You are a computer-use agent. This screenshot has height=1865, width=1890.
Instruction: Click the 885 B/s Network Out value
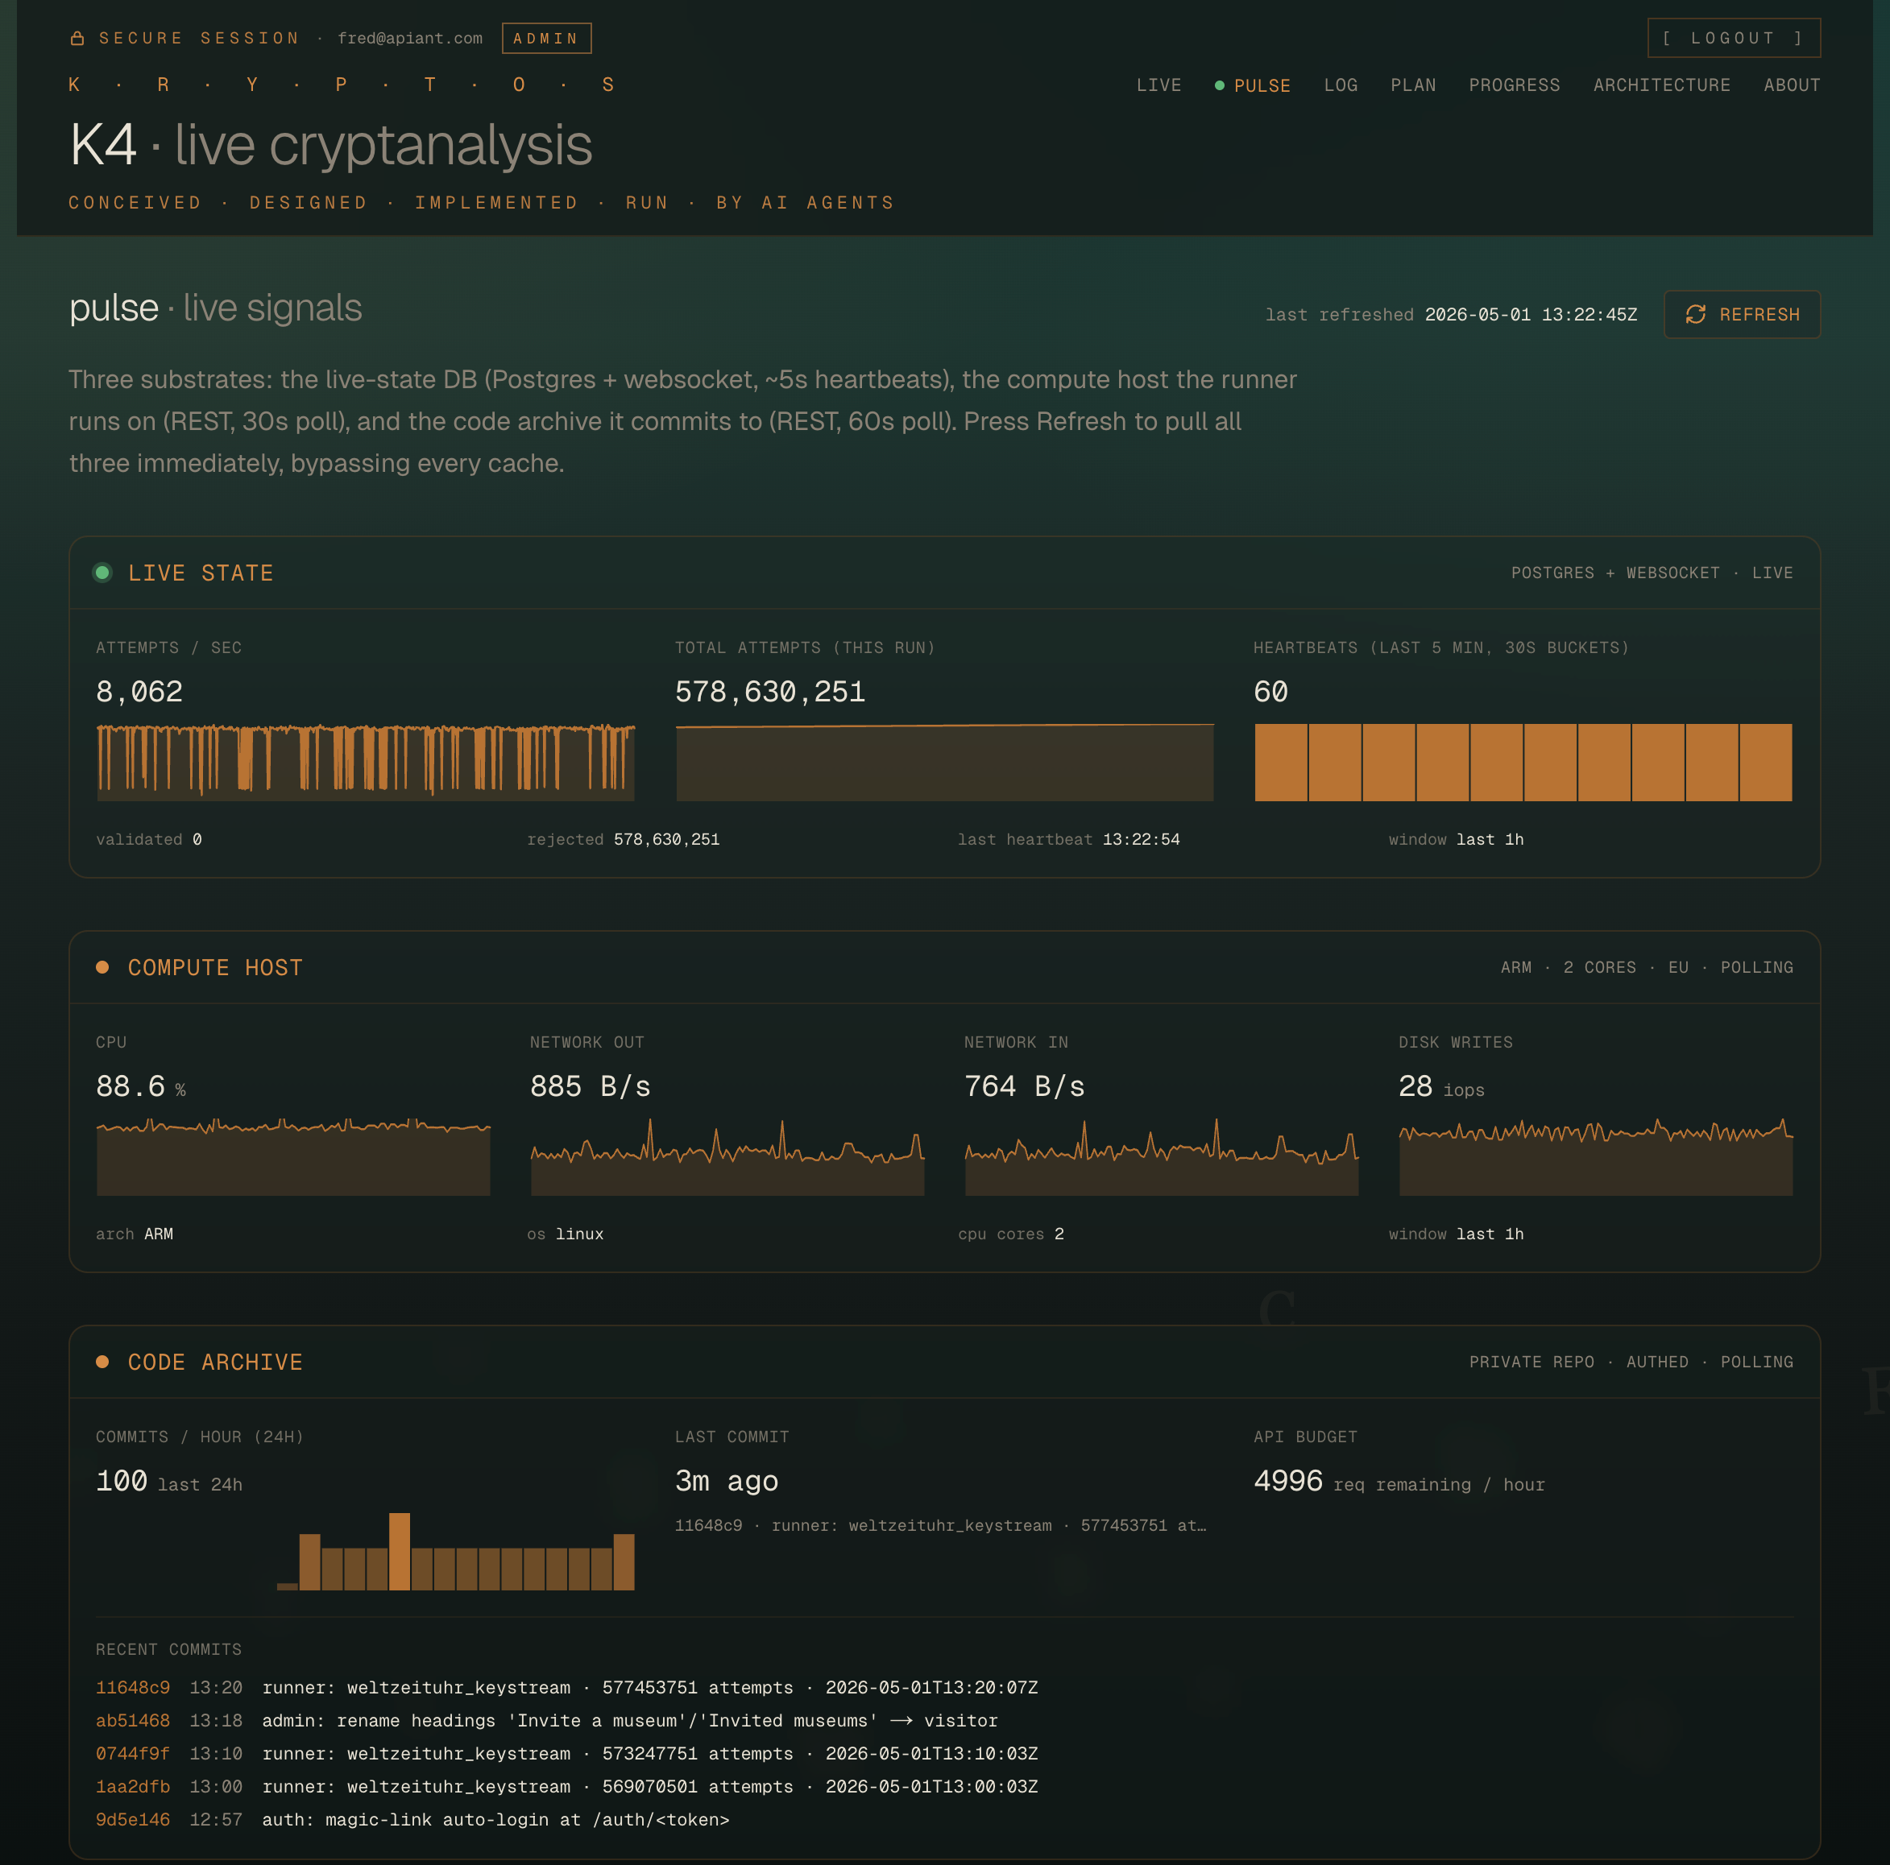(590, 1086)
